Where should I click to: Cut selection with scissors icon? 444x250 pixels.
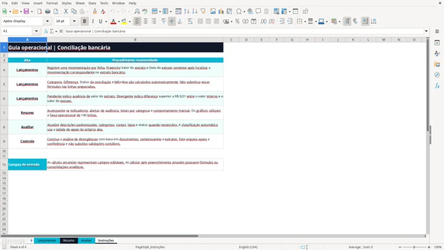pos(66,11)
